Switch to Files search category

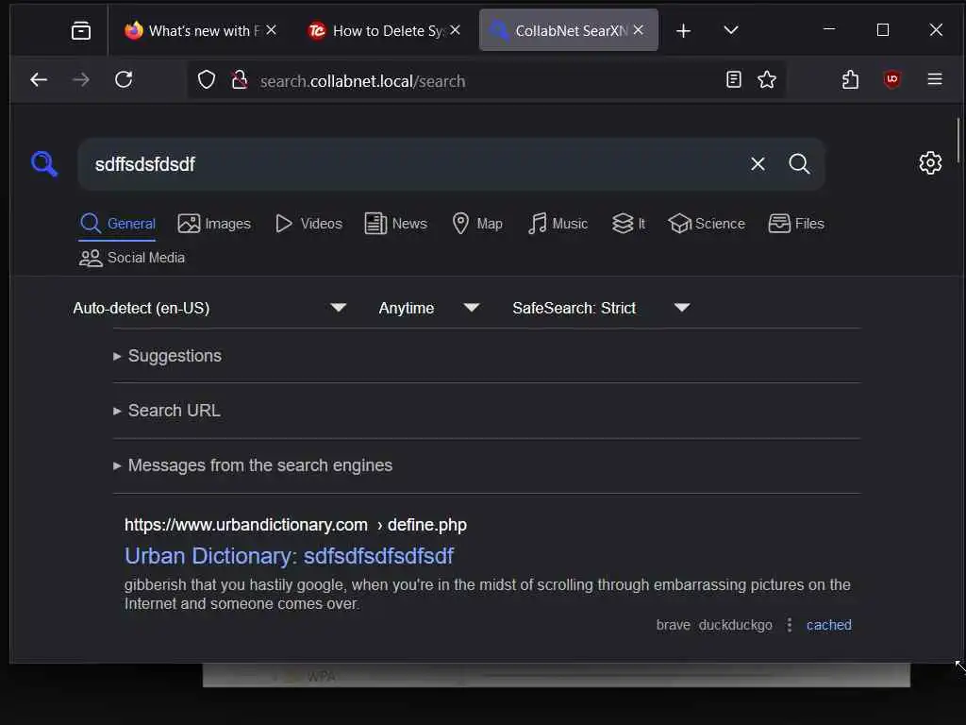pyautogui.click(x=796, y=224)
